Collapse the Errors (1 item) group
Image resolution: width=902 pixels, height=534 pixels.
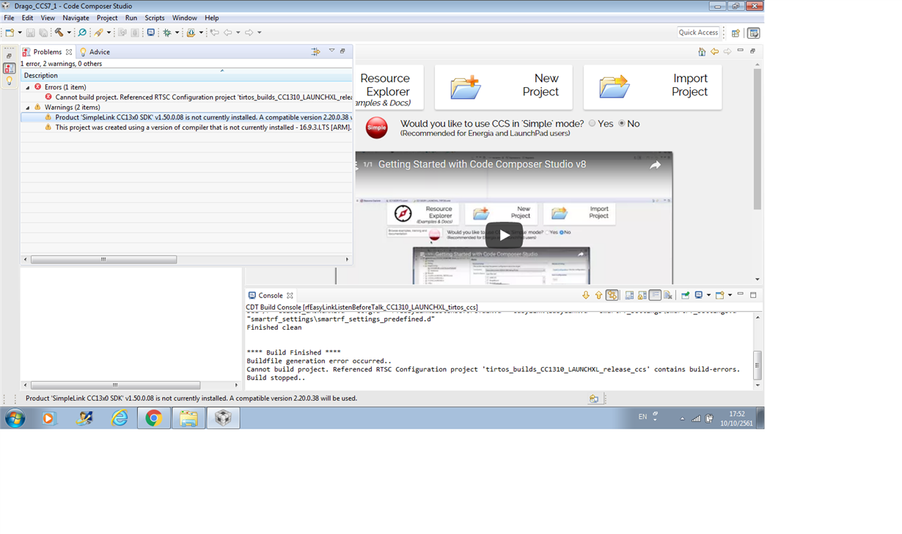29,87
